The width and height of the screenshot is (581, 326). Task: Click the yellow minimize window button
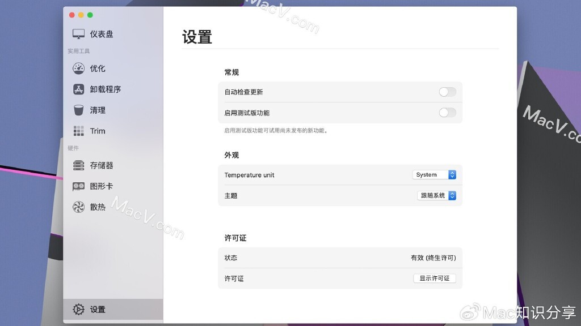click(81, 15)
